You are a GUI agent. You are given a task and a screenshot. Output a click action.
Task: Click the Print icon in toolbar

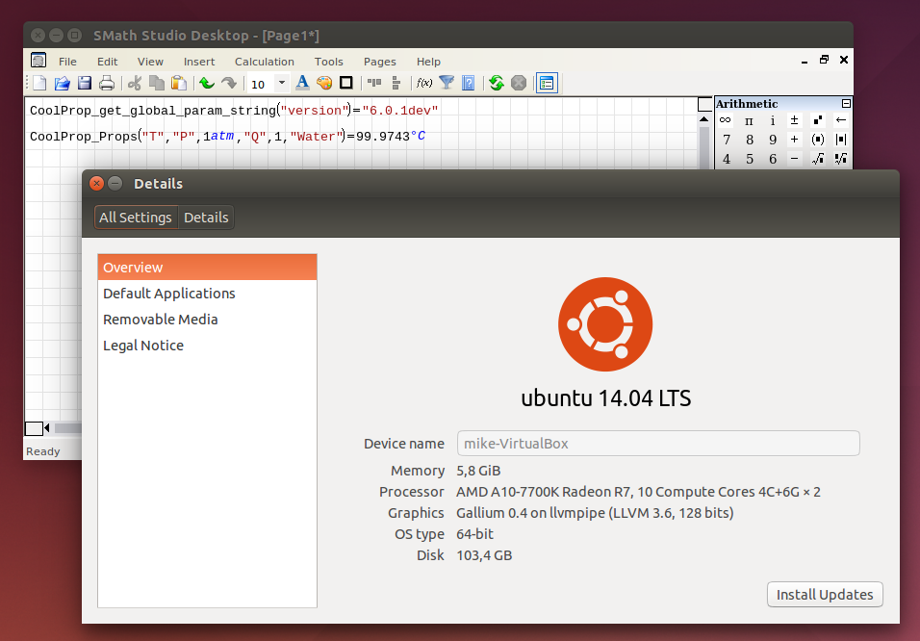pyautogui.click(x=107, y=84)
